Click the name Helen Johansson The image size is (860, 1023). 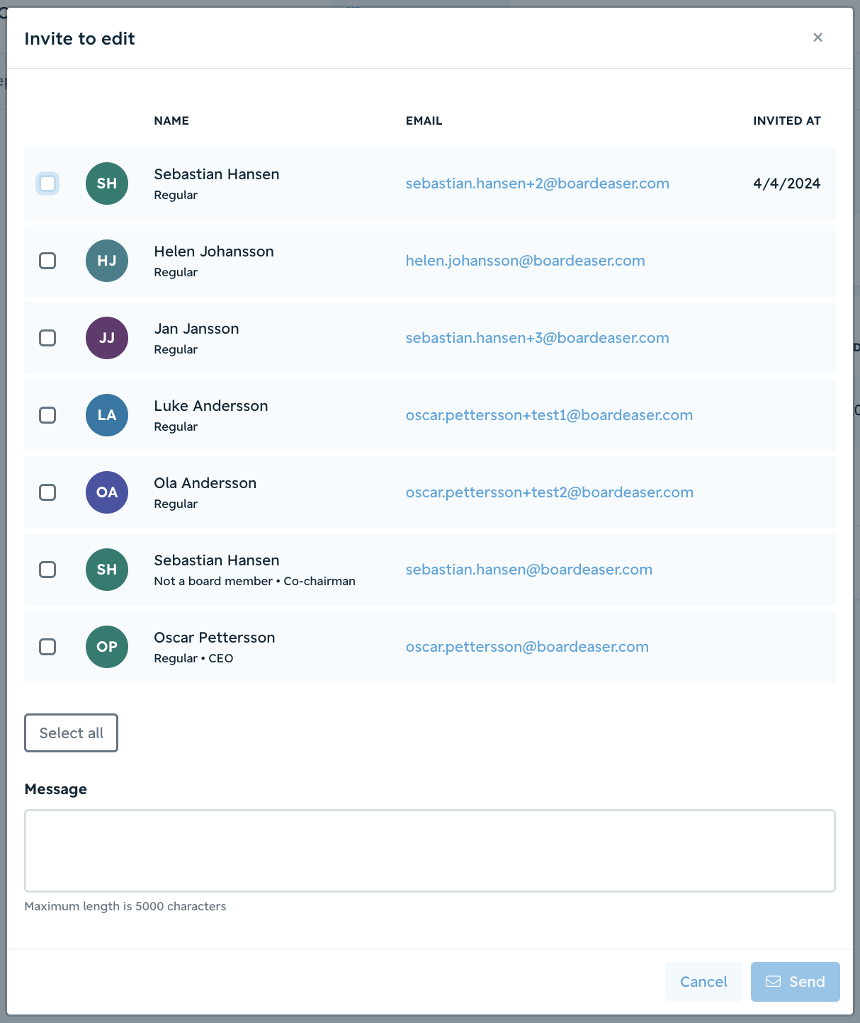tap(214, 251)
